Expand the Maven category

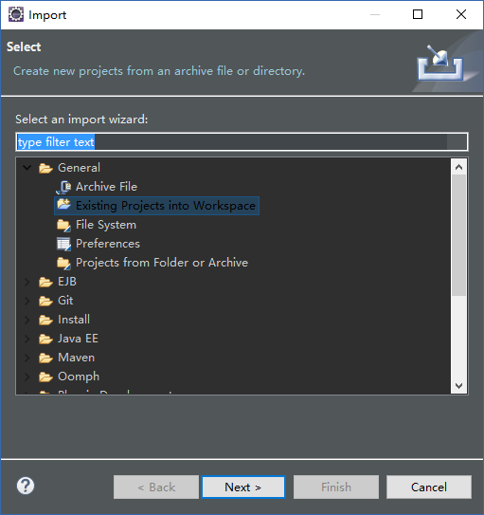27,358
